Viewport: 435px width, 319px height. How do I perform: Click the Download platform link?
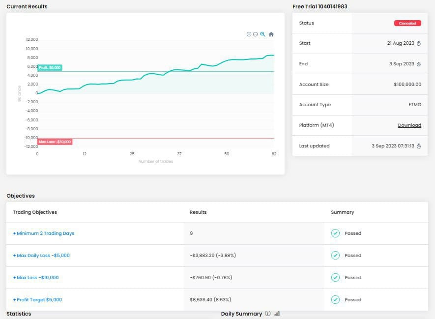[x=409, y=125]
